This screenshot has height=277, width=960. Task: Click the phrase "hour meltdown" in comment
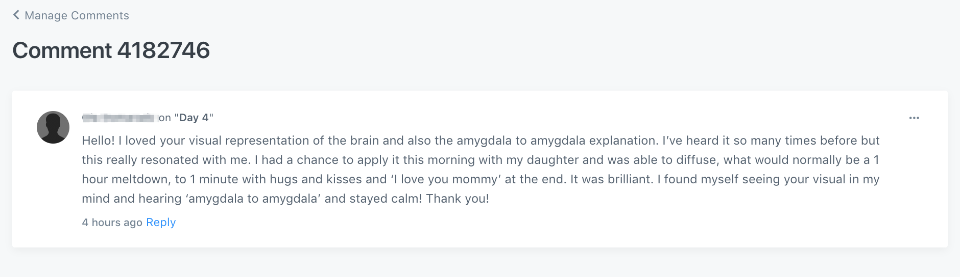point(125,179)
